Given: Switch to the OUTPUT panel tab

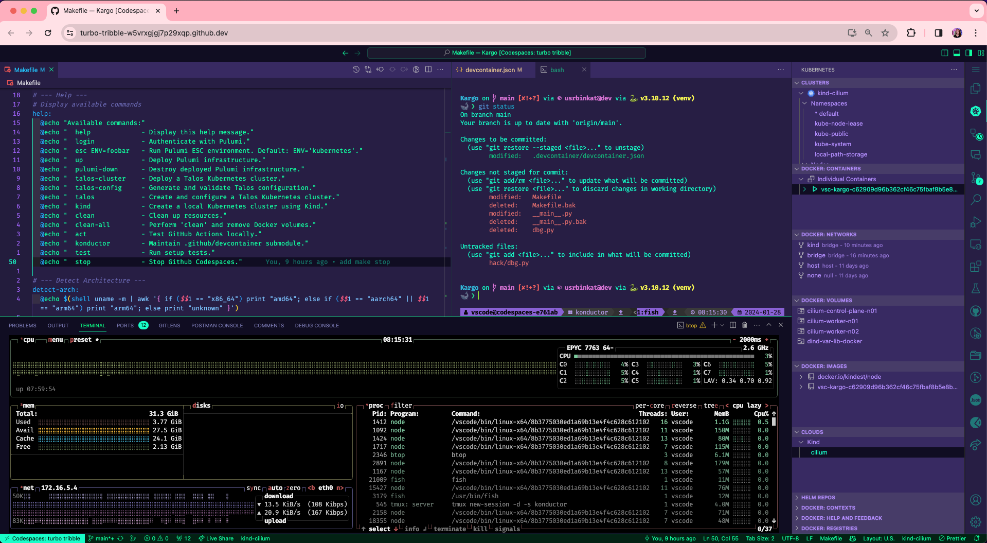Looking at the screenshot, I should coord(58,325).
